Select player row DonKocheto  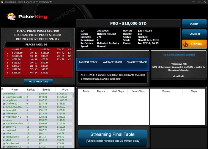(x=37, y=94)
